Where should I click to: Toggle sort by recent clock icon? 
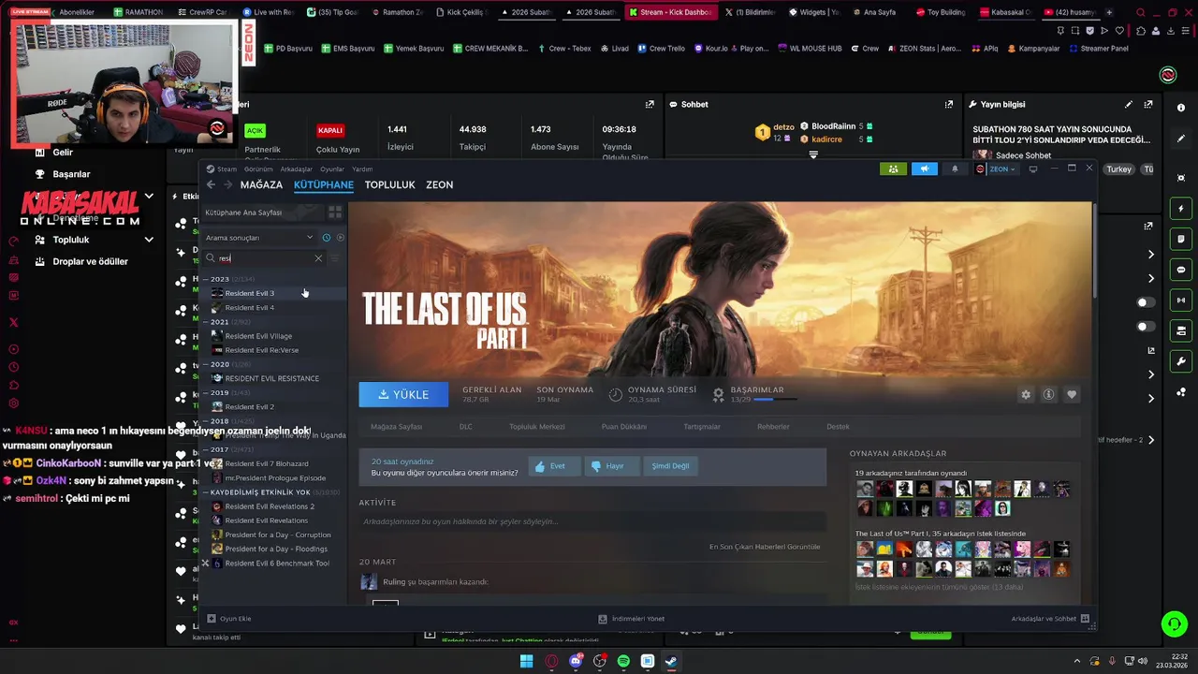[326, 238]
